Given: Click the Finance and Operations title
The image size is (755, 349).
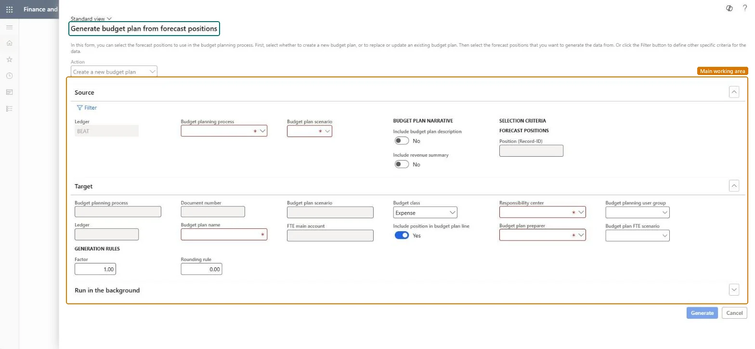Looking at the screenshot, I should (40, 9).
